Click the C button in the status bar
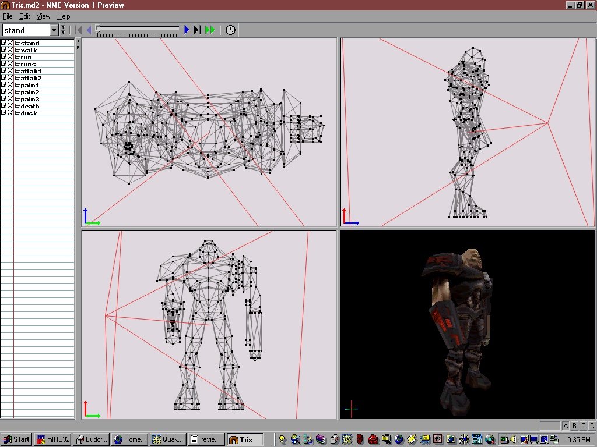597x447 pixels. click(583, 425)
